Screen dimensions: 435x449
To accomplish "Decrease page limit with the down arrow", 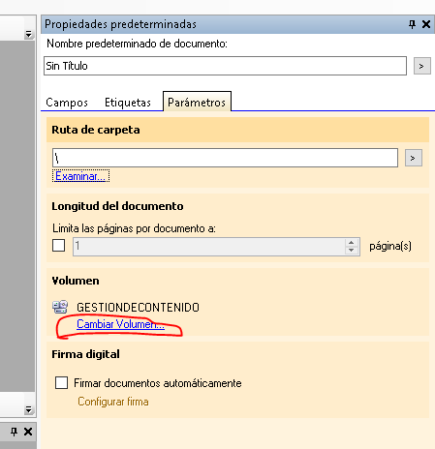I will [x=351, y=251].
